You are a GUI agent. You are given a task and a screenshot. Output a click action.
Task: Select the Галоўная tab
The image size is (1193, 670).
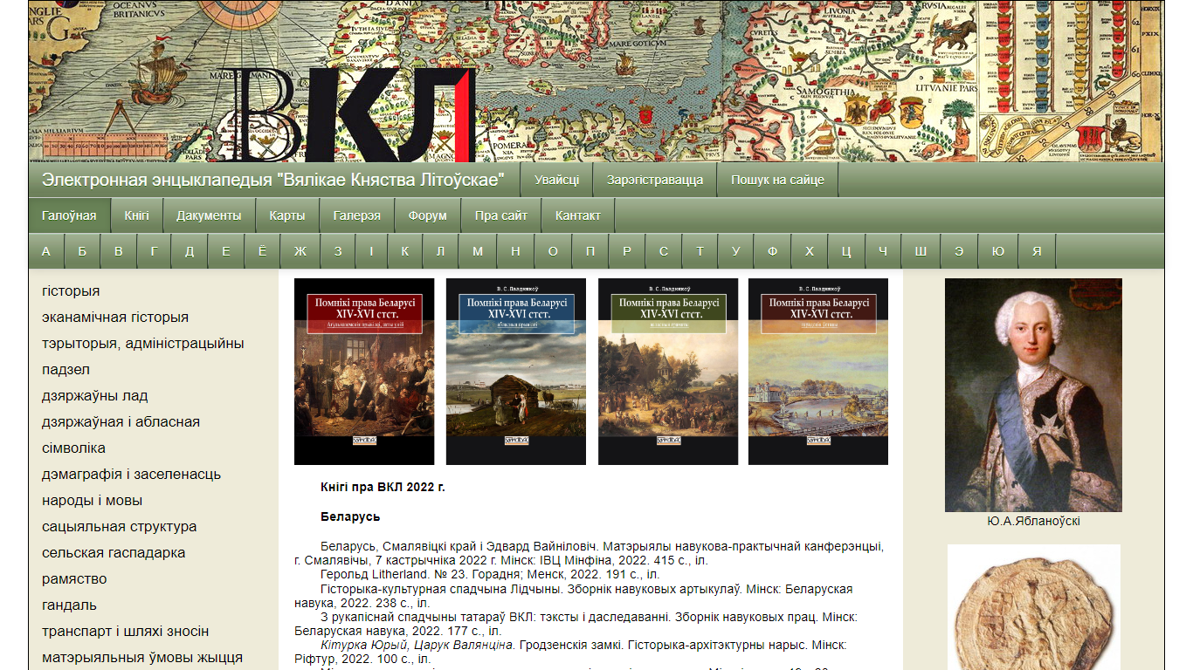[69, 215]
